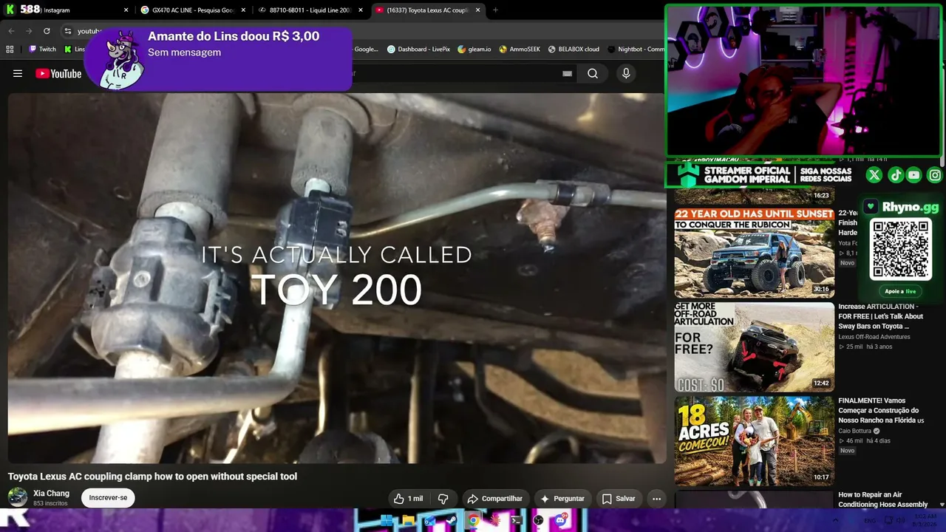
Task: Open Google Chrome from the taskbar
Action: pos(473,520)
